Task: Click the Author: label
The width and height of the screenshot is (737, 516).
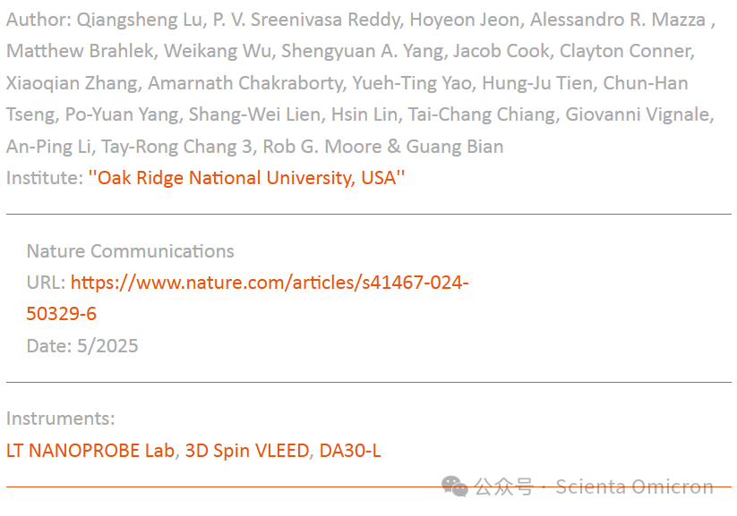Action: pyautogui.click(x=36, y=21)
